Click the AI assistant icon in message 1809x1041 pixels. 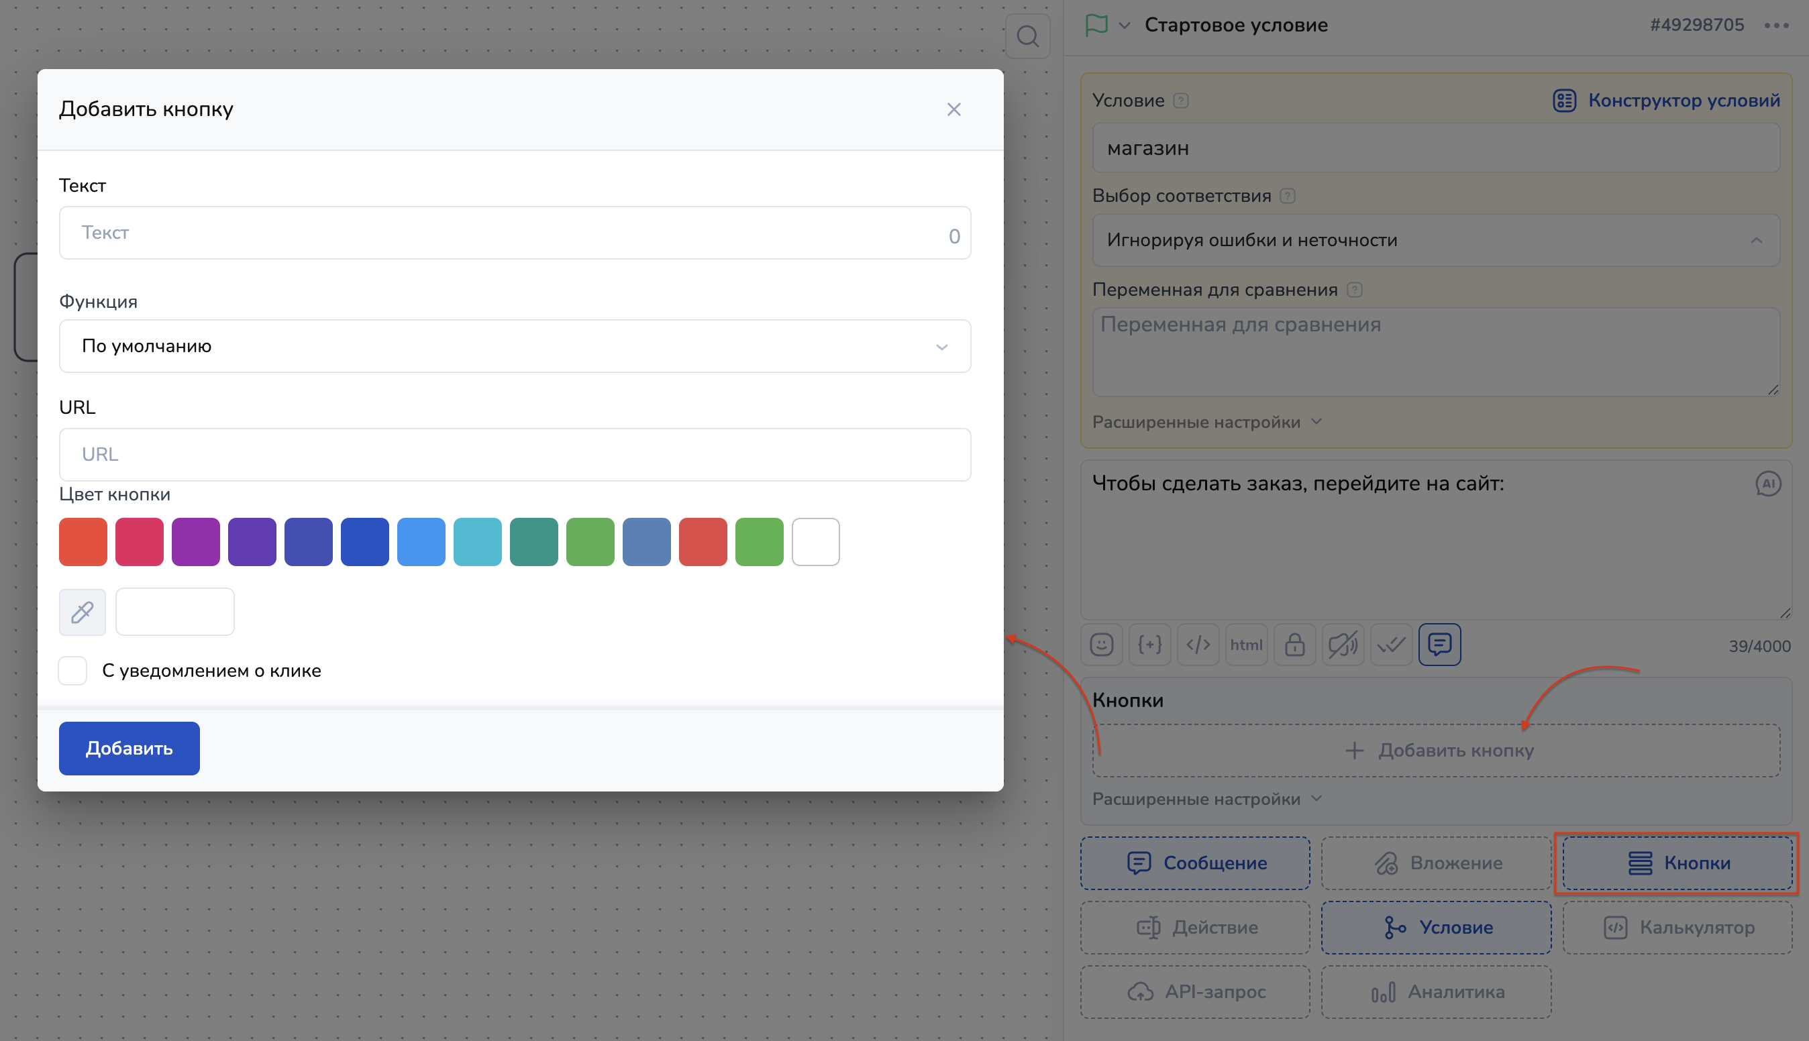pos(1767,484)
